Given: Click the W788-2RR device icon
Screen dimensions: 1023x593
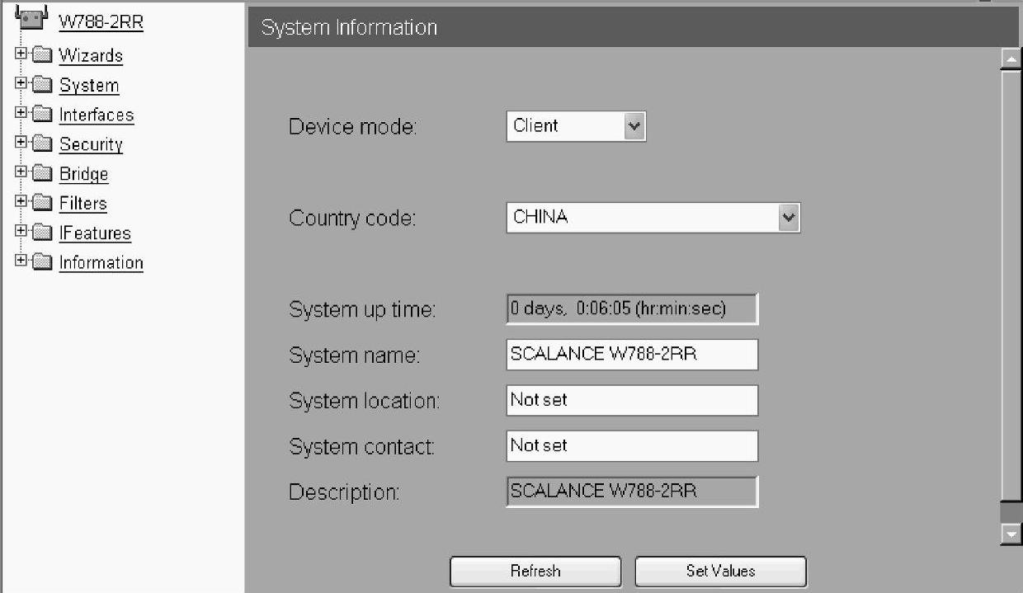Looking at the screenshot, I should 31,17.
